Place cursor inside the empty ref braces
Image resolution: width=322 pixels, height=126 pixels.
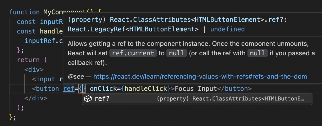point(82,89)
